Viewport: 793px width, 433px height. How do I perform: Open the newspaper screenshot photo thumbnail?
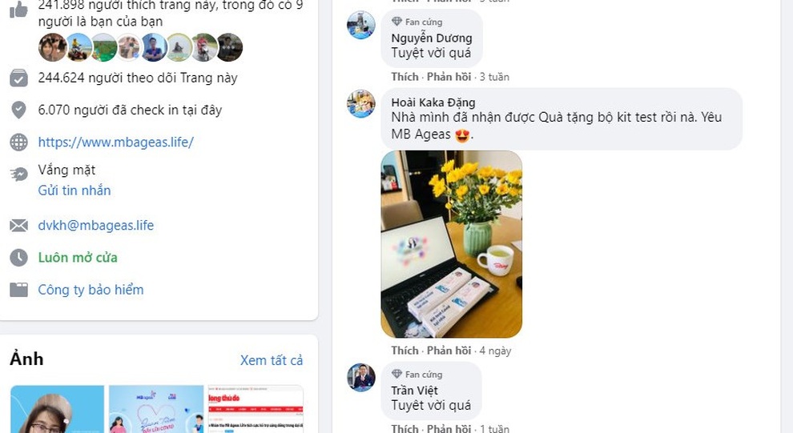(256, 409)
